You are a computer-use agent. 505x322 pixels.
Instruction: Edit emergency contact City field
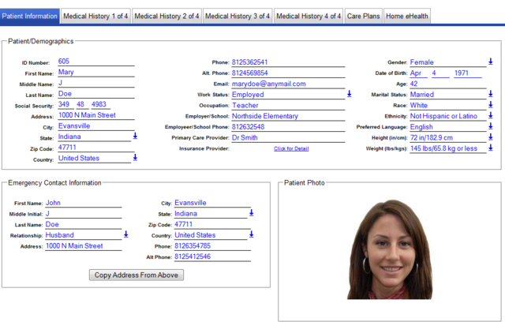(x=212, y=203)
